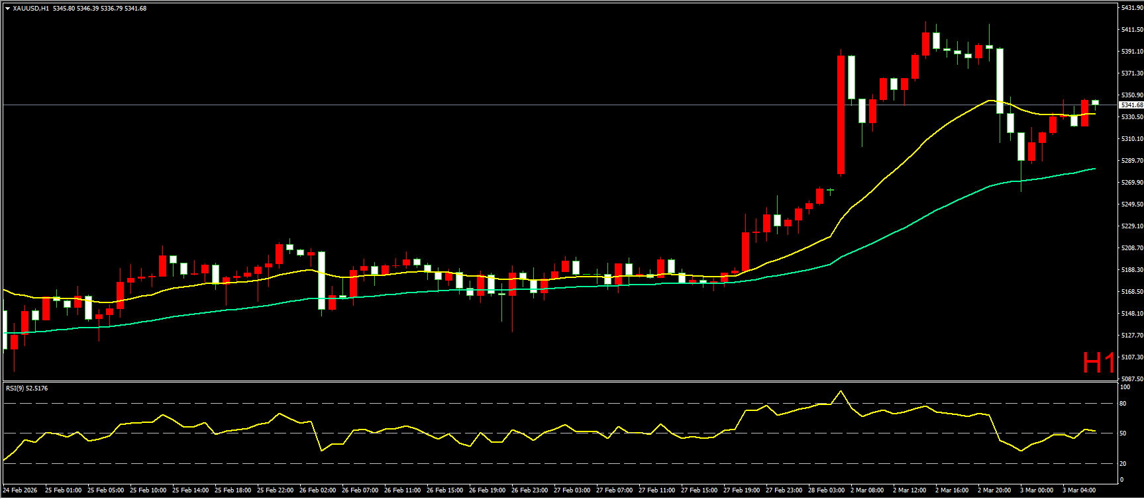Select the tall red candle at 2 Mar open

(841, 115)
